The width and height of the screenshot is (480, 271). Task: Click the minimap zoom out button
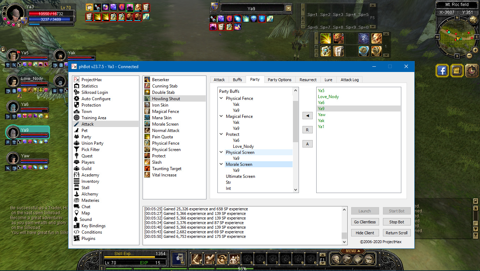click(x=469, y=55)
